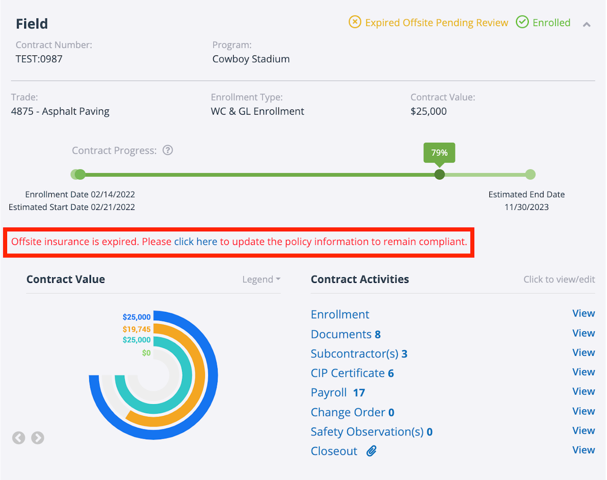Click View next to Closeout
This screenshot has height=480, width=607.
click(x=583, y=450)
